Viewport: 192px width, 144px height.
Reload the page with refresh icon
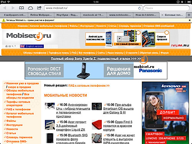pyautogui.click(x=139, y=8)
